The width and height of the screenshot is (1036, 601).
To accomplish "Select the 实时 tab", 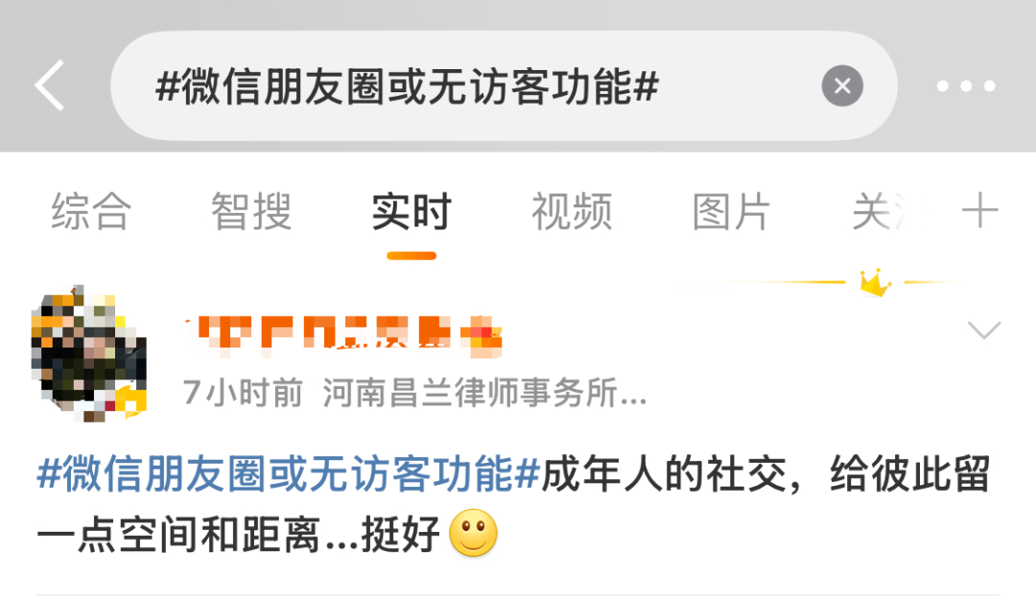I will [x=411, y=211].
